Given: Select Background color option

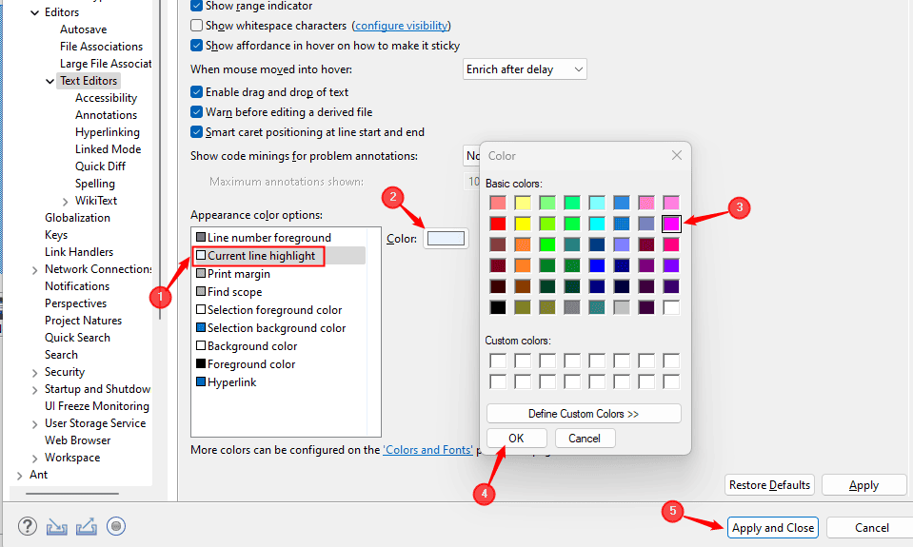Looking at the screenshot, I should tap(247, 345).
